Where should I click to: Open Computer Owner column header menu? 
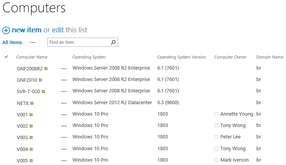[230, 57]
